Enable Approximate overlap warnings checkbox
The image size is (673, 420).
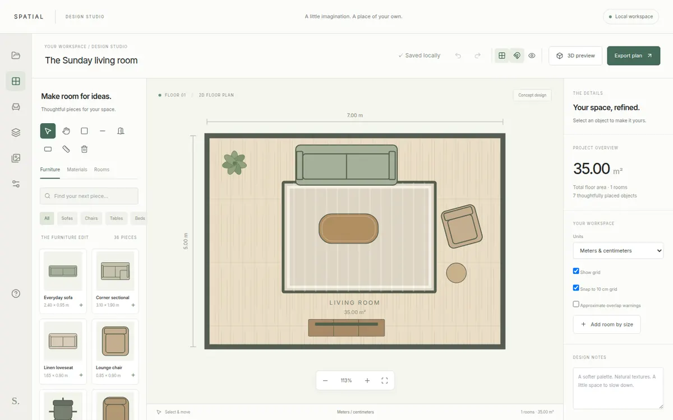click(576, 304)
